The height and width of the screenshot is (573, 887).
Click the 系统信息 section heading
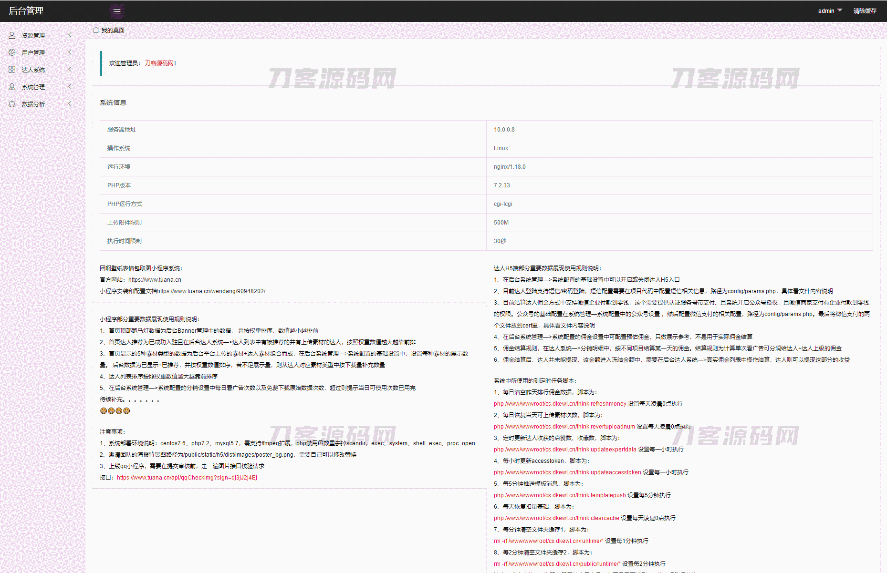click(x=113, y=102)
